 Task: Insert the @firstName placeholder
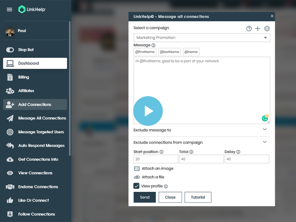[x=145, y=52]
